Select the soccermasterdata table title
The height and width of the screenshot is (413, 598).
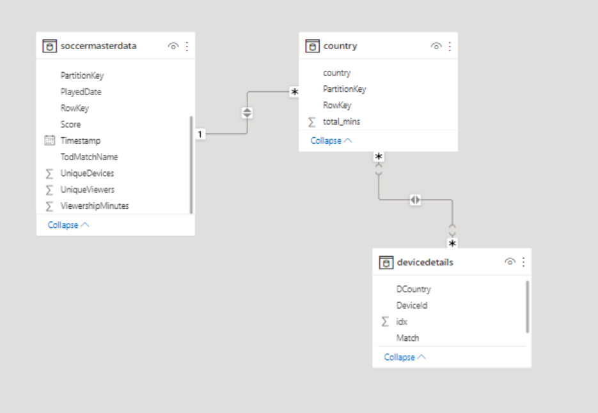[98, 46]
